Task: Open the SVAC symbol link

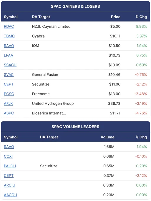Action: point(9,74)
